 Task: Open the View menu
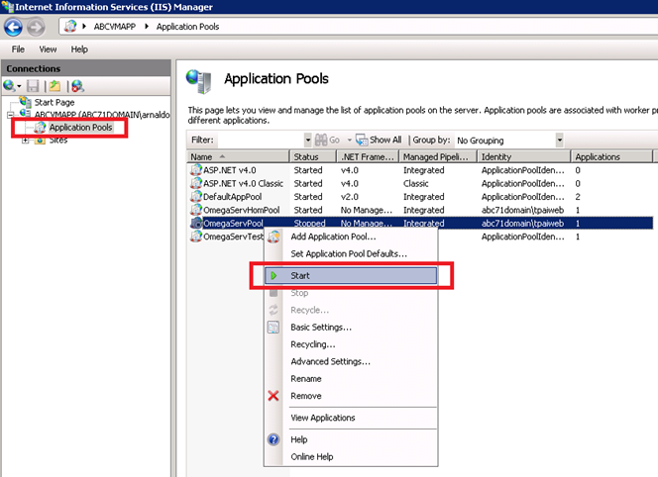click(48, 49)
